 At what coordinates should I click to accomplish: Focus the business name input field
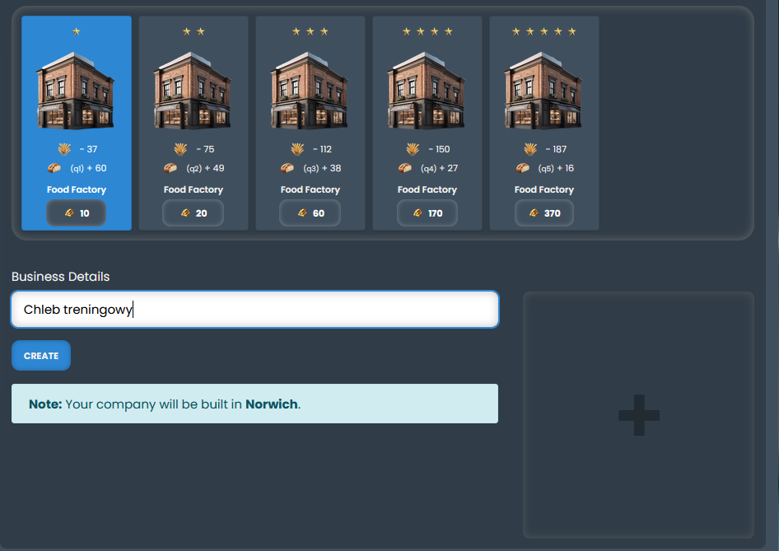(255, 310)
